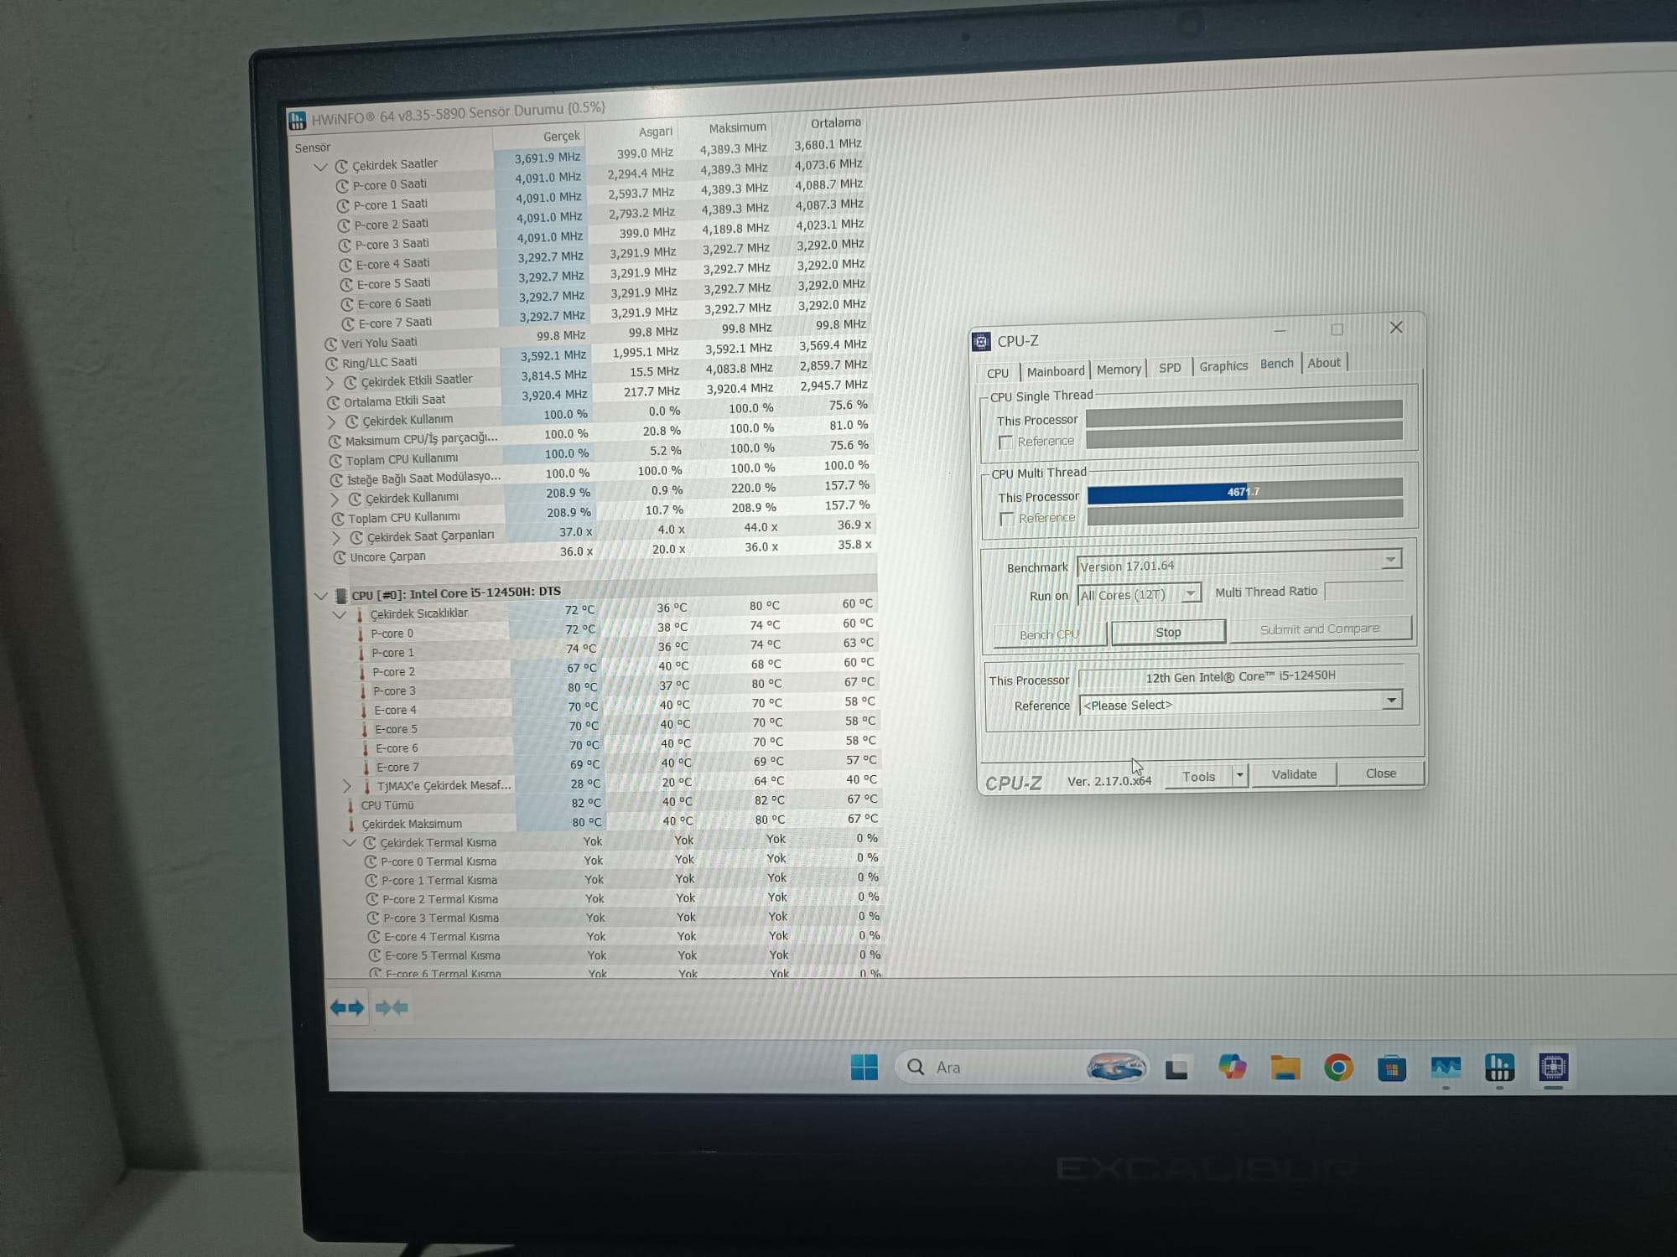Switch to HWiNFO via its taskbar icon

pos(1499,1068)
